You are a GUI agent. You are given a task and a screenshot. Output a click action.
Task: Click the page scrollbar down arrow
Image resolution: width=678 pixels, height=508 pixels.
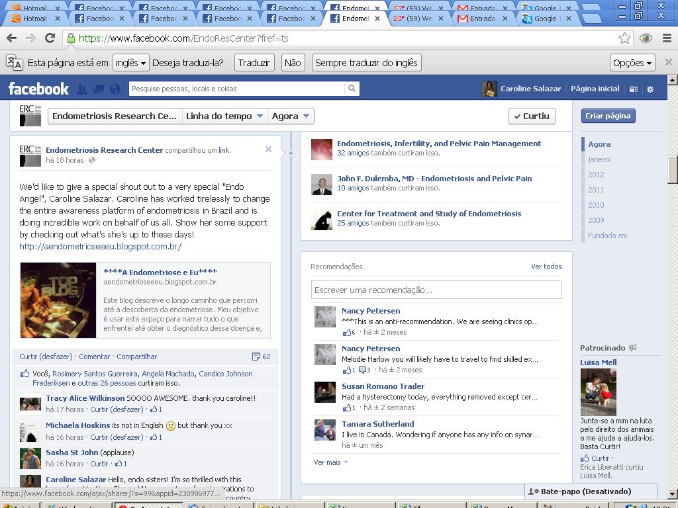[x=673, y=493]
